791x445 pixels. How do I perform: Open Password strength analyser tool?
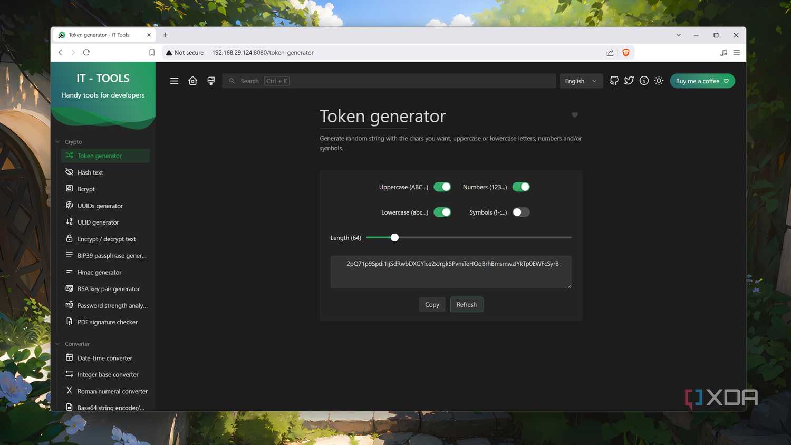pos(105,305)
